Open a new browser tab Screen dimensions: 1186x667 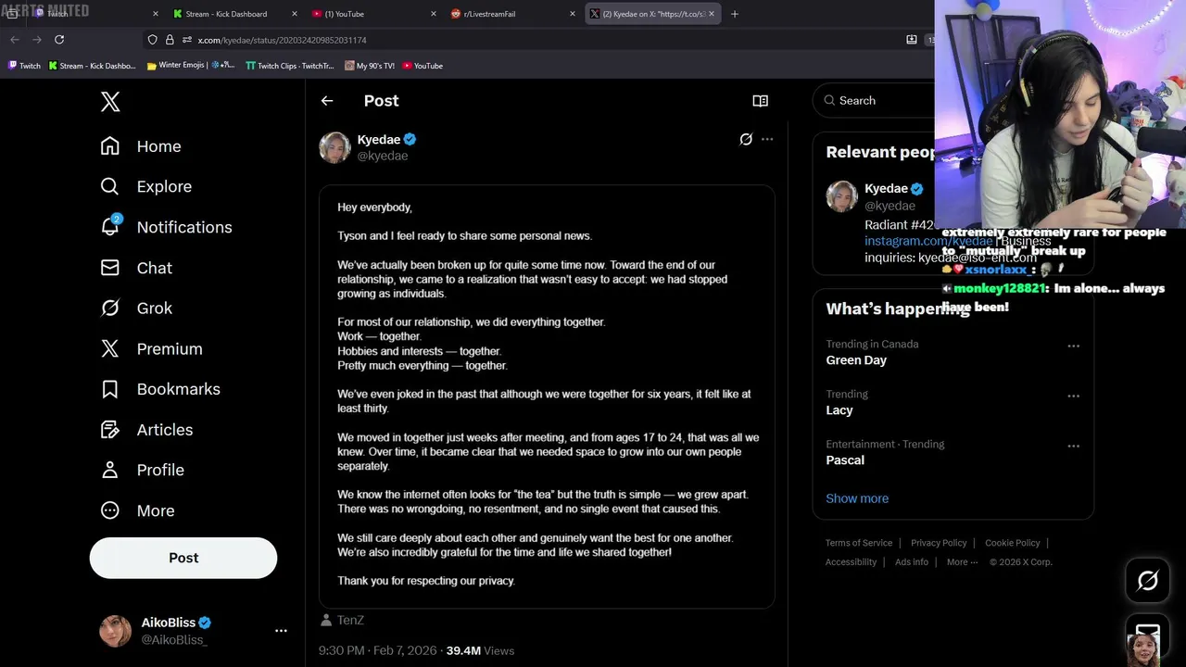coord(735,14)
